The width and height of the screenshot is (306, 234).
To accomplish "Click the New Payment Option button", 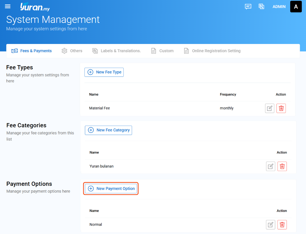I will pyautogui.click(x=111, y=188).
